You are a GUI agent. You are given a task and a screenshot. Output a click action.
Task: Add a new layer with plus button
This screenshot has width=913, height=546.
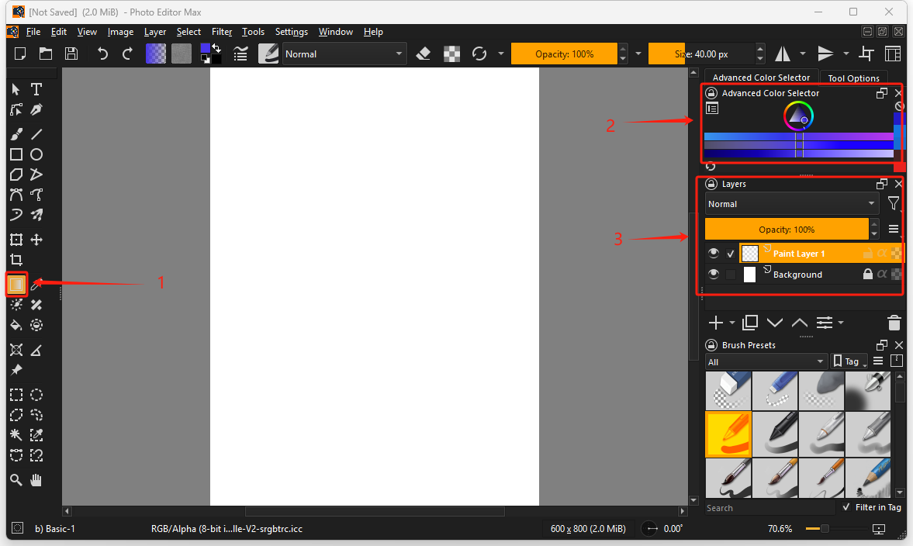pyautogui.click(x=716, y=323)
